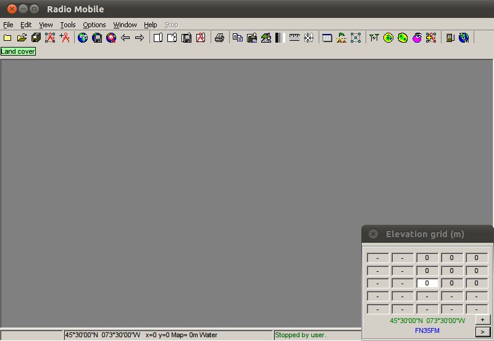
Task: Click the New networks folder icon
Action: [x=7, y=38]
